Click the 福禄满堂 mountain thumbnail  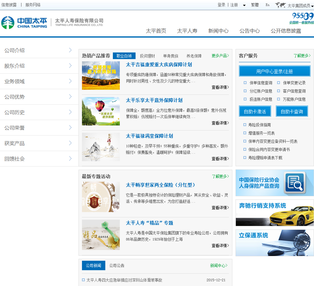101,147
